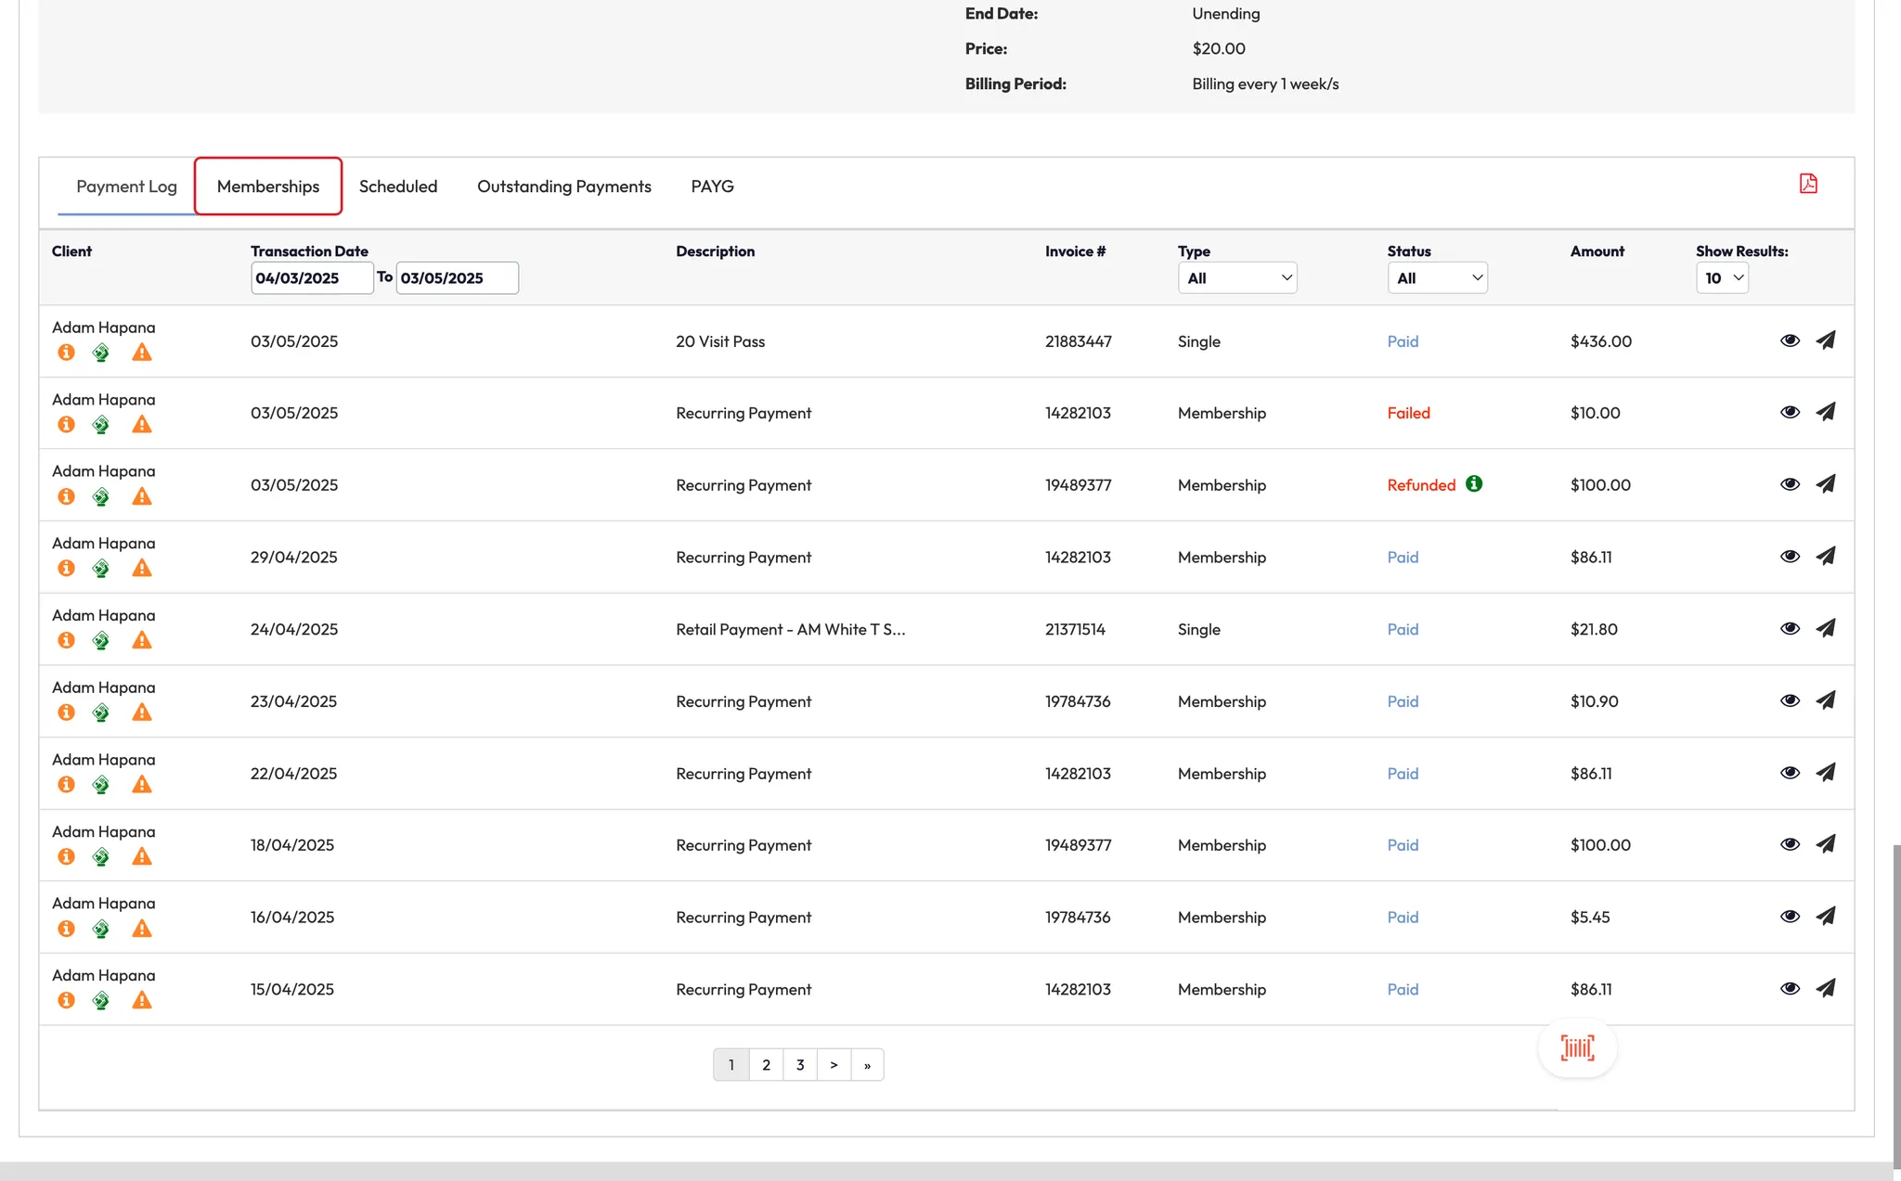View the 16/04/2025 $5.45 payment

pyautogui.click(x=1790, y=917)
